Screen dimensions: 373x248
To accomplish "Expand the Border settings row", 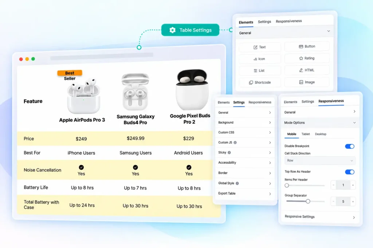I will click(244, 173).
